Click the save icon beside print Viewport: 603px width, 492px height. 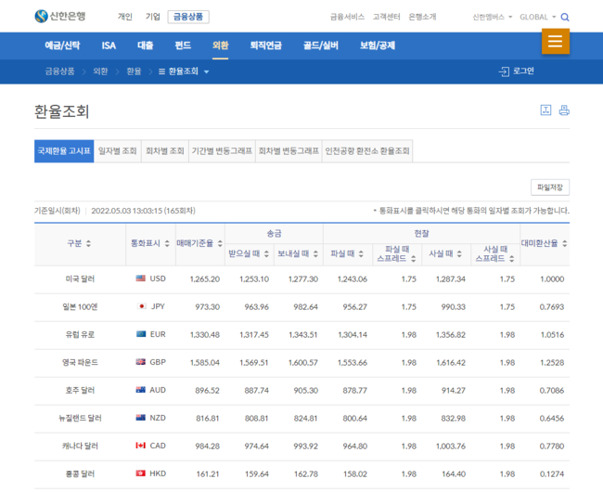[545, 110]
